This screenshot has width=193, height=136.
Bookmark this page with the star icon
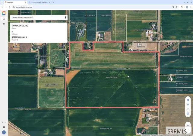[x=177, y=7]
